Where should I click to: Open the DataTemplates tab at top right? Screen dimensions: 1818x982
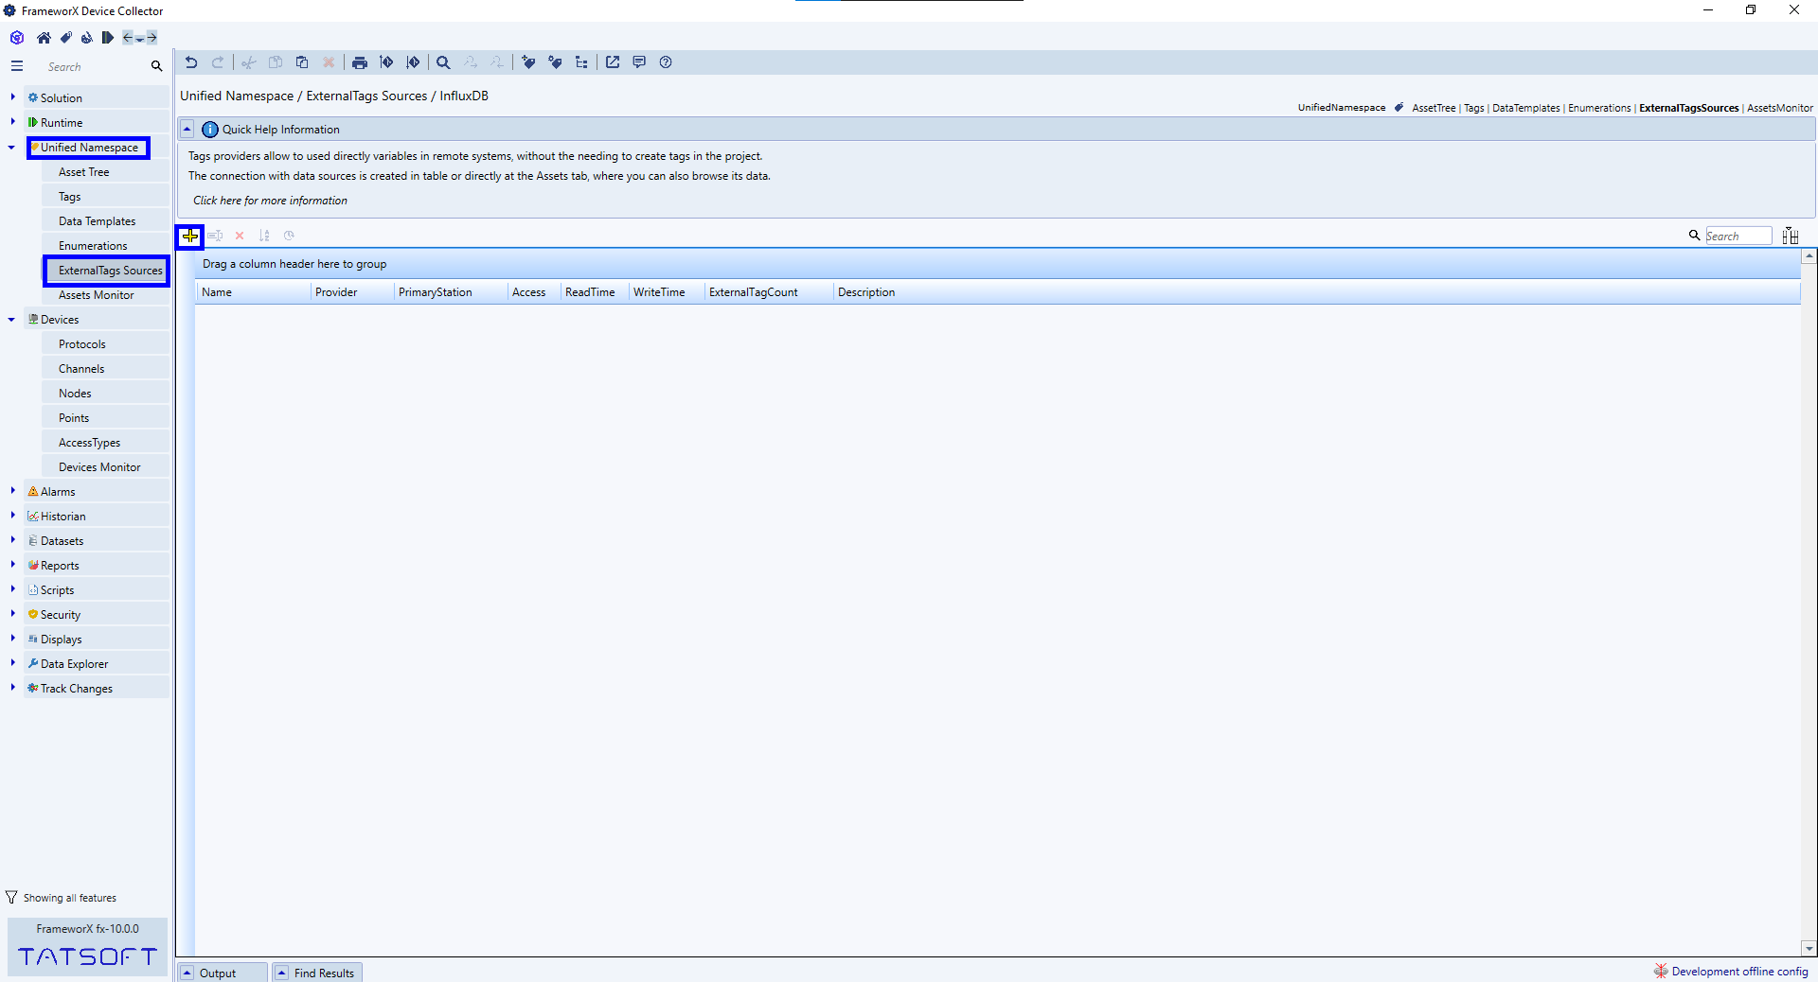coord(1525,108)
